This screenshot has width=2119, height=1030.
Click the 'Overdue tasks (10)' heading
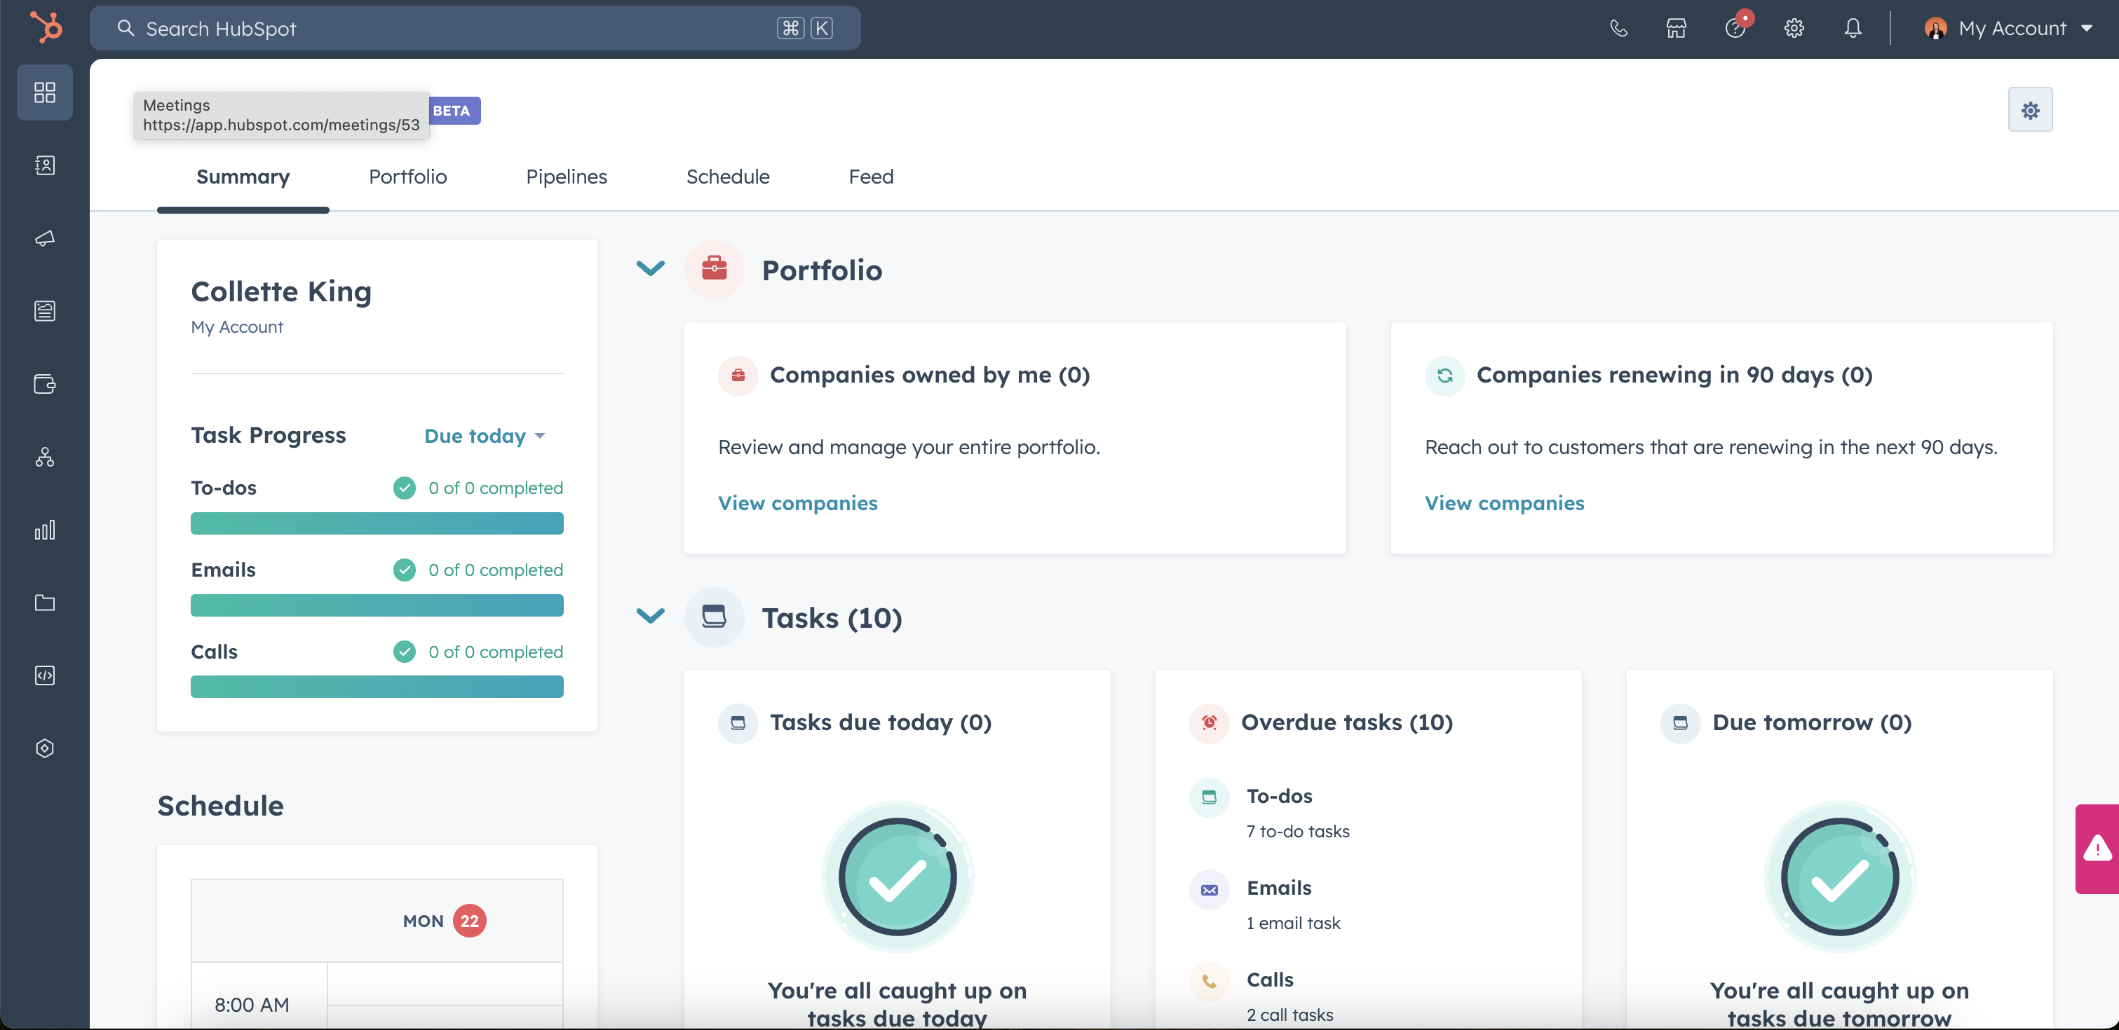click(1346, 722)
